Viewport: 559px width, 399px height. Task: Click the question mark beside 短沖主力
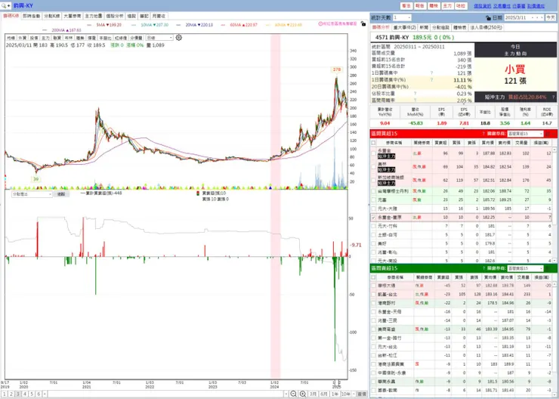point(553,97)
